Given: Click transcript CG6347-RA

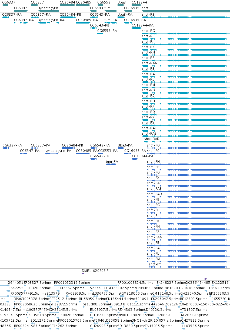Looking at the screenshot, I should coord(24,20).
